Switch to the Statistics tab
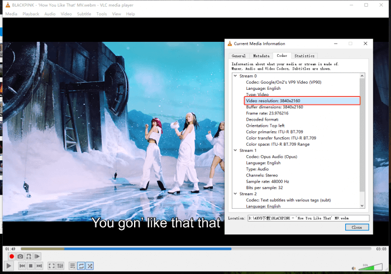This screenshot has height=274, width=391. pyautogui.click(x=304, y=56)
